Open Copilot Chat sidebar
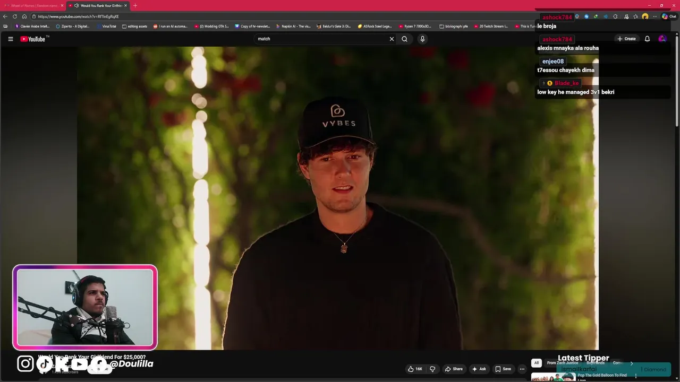 click(x=669, y=16)
